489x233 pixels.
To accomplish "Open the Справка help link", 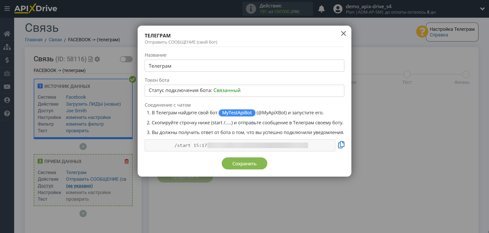I will pyautogui.click(x=439, y=35).
